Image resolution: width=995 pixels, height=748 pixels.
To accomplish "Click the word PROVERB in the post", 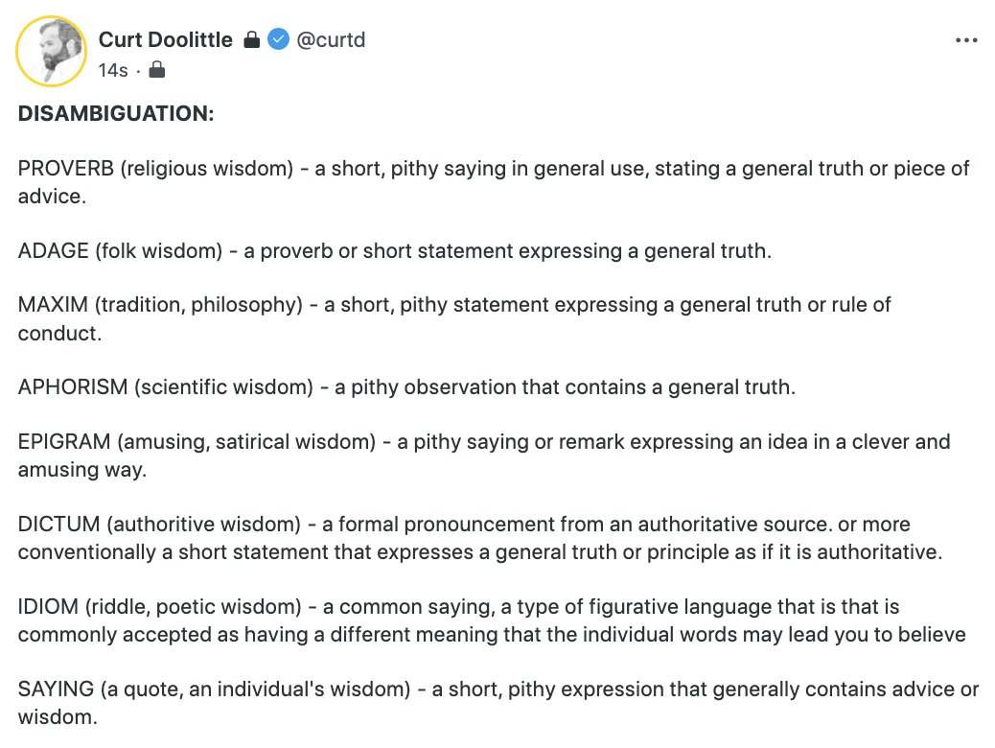I will pyautogui.click(x=64, y=169).
